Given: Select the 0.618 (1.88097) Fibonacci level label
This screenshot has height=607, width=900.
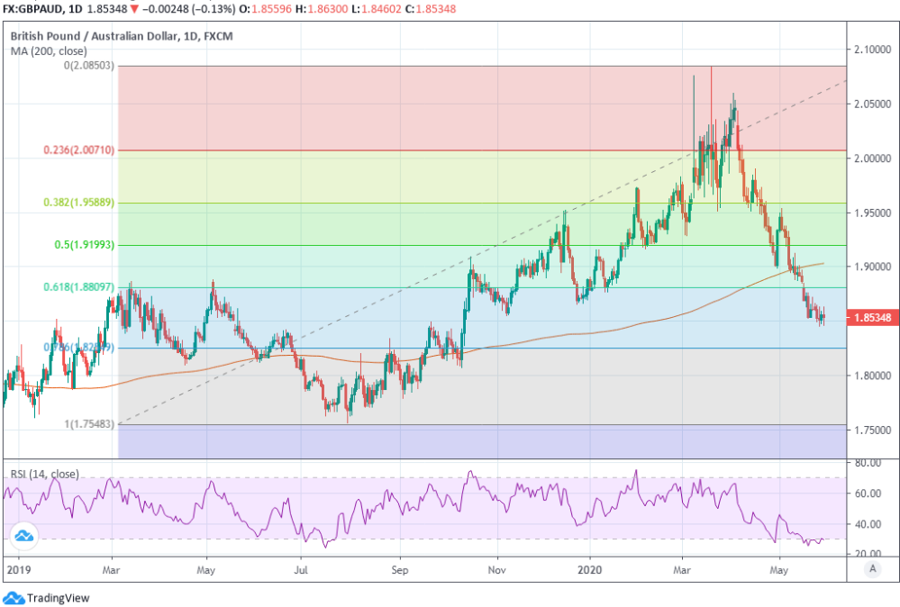Looking at the screenshot, I should tap(79, 287).
